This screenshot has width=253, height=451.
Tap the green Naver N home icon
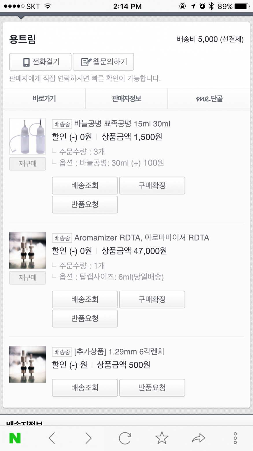15,438
